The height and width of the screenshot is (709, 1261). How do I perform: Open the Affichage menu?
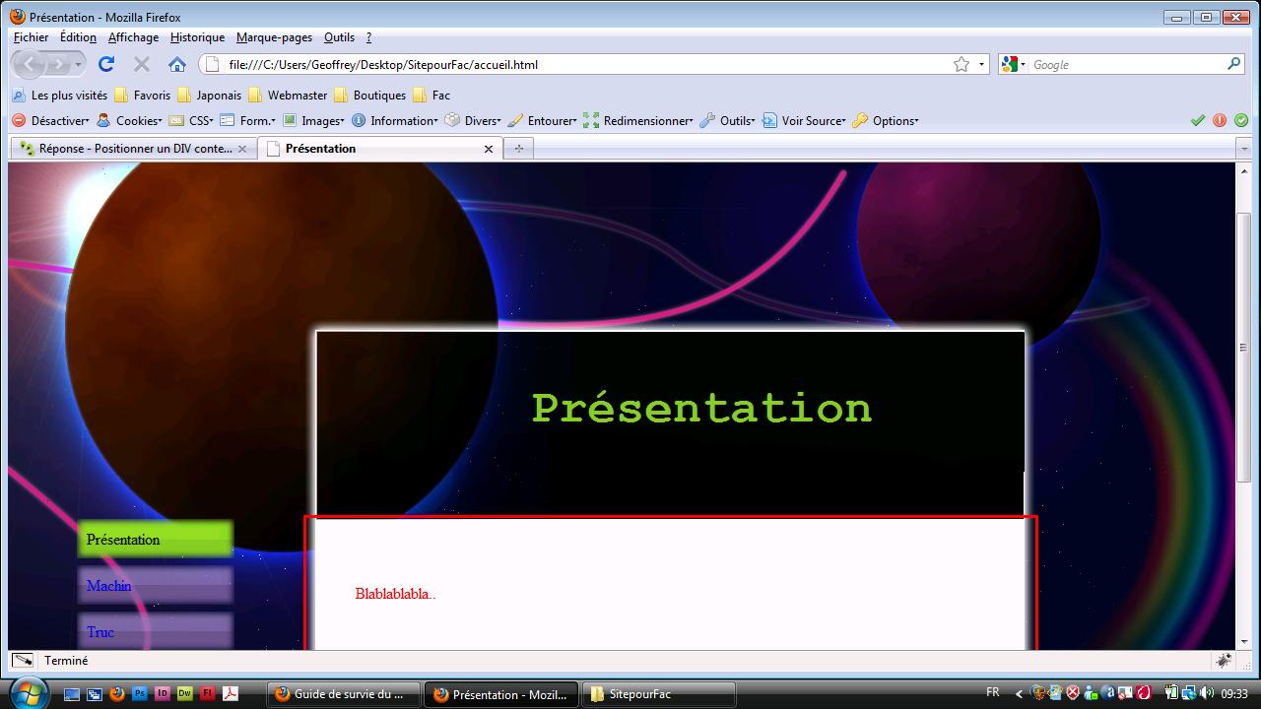click(133, 37)
